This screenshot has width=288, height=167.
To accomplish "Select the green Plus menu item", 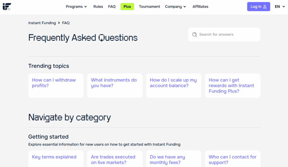I will pos(127,6).
